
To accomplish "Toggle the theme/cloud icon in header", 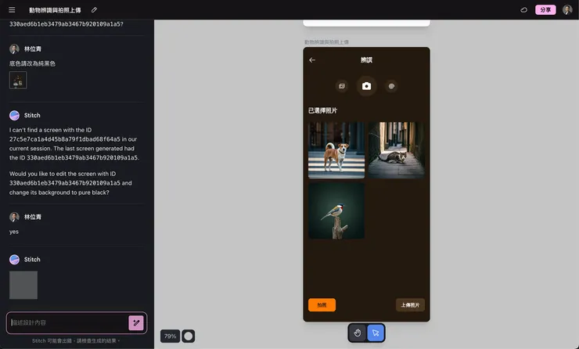I will 523,10.
